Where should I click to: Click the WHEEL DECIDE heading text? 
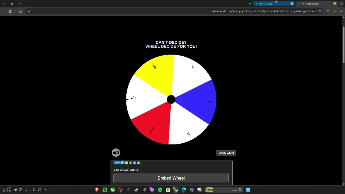161,46
